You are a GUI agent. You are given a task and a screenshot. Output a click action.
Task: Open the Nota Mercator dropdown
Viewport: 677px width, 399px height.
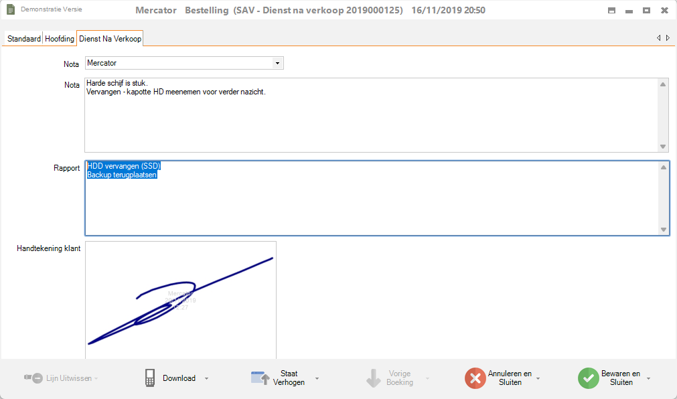click(277, 63)
